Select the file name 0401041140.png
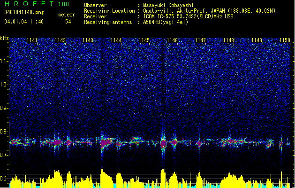 (24, 12)
